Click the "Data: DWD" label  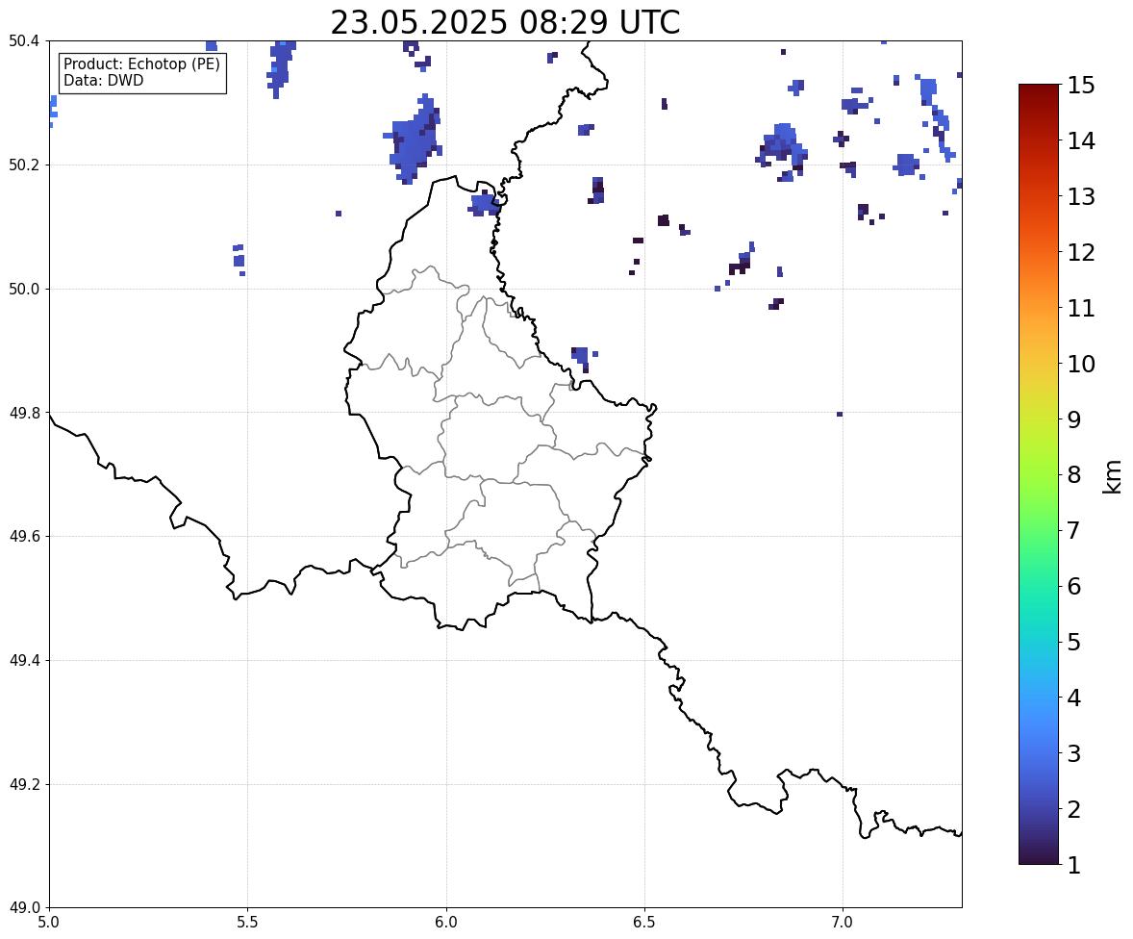(103, 80)
